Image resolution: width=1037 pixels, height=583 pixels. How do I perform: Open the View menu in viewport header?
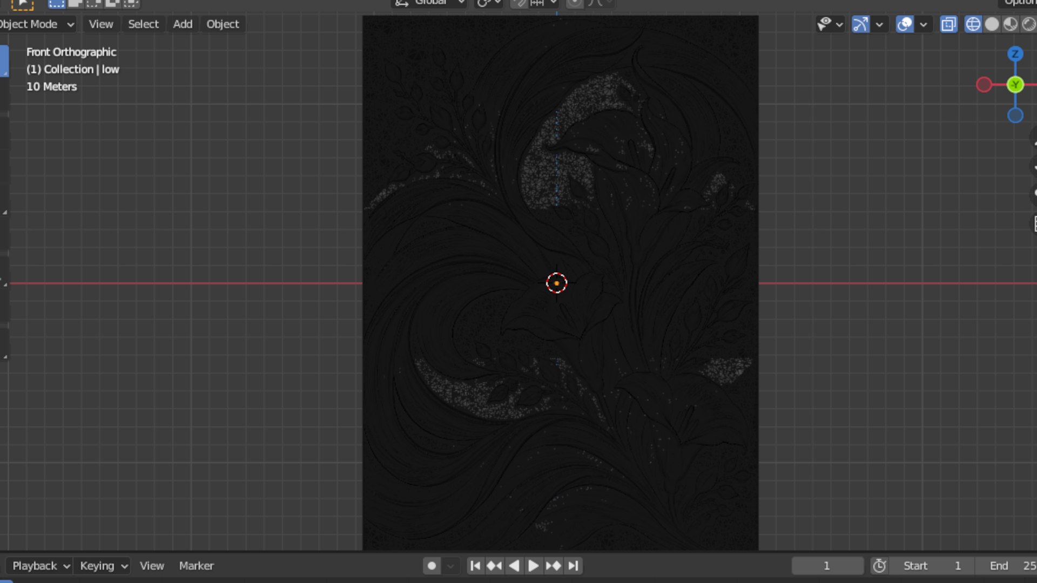tap(101, 24)
